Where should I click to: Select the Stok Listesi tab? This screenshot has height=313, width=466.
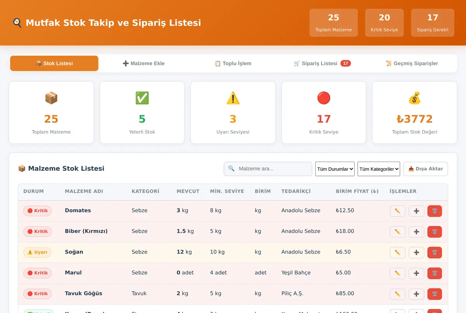(54, 63)
